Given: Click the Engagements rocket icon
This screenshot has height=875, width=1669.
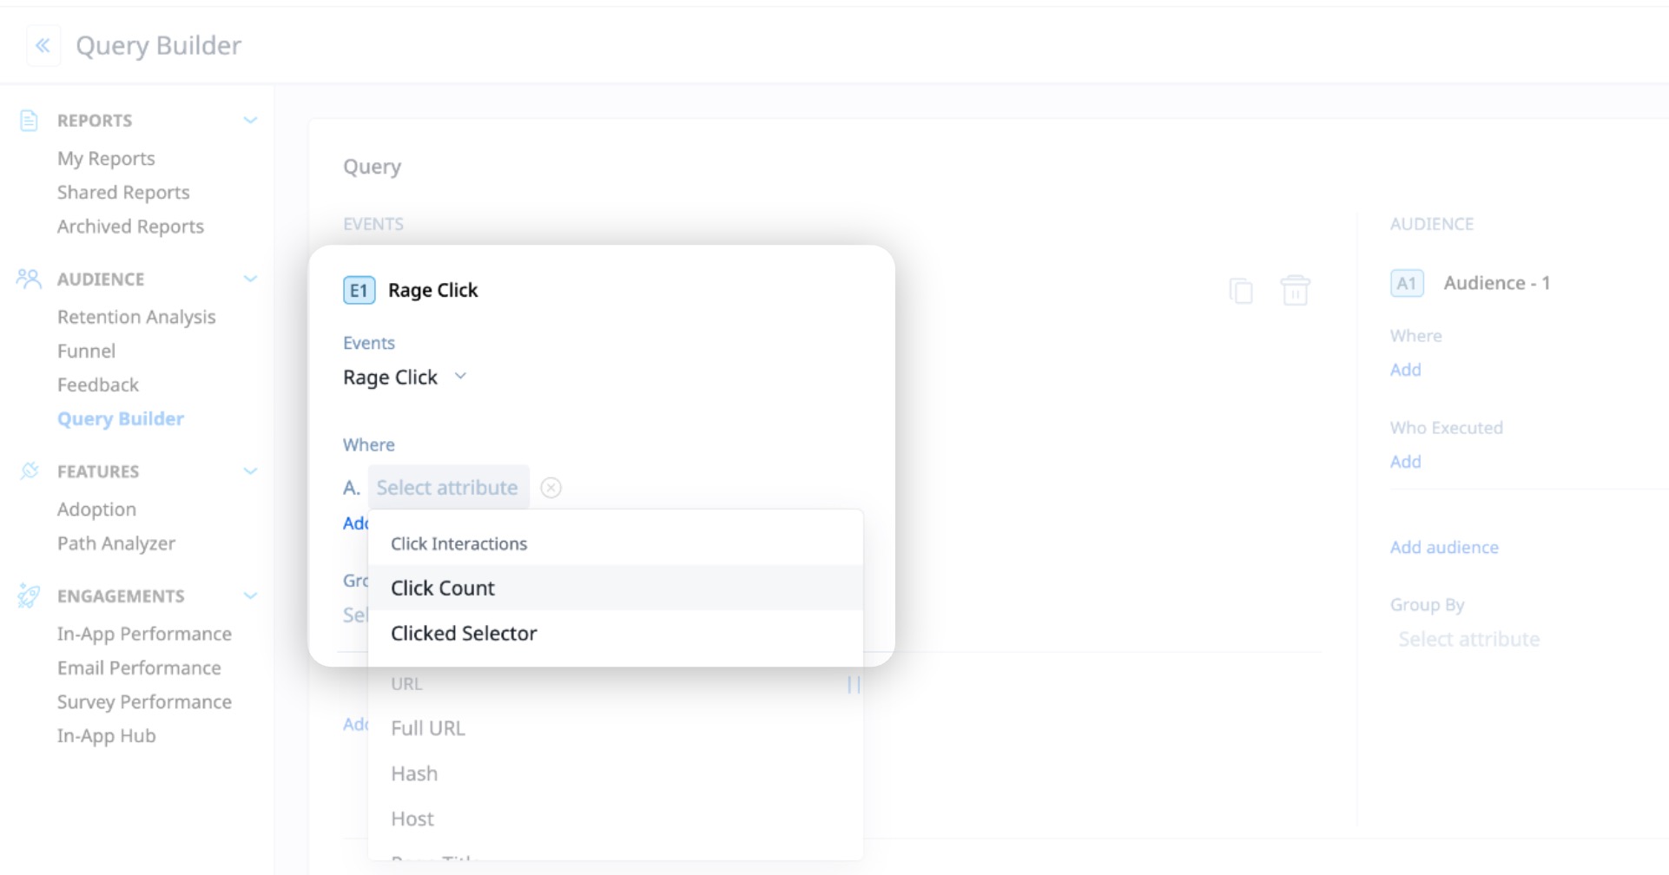Looking at the screenshot, I should tap(29, 595).
